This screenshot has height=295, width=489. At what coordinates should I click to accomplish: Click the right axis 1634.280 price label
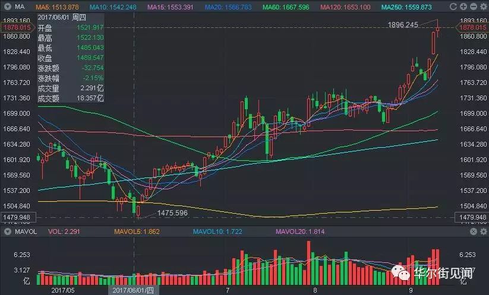tap(473, 144)
